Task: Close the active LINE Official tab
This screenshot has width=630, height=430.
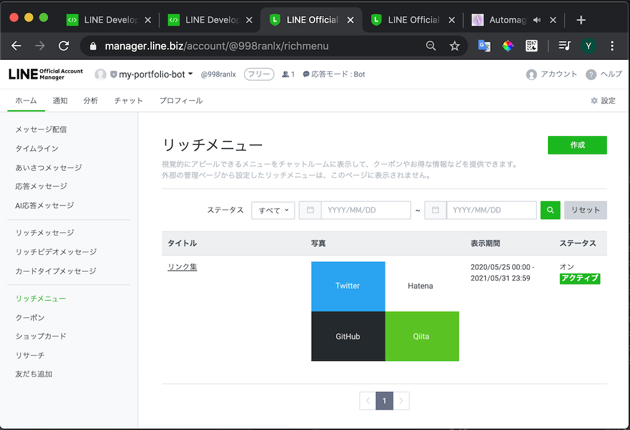Action: pos(350,20)
